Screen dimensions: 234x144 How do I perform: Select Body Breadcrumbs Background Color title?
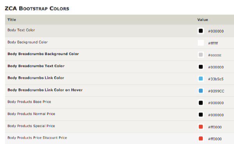pos(43,54)
